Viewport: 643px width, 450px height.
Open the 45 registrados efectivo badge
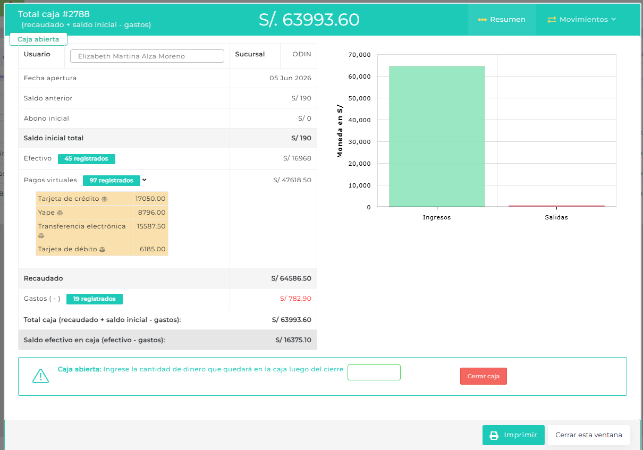coord(87,159)
